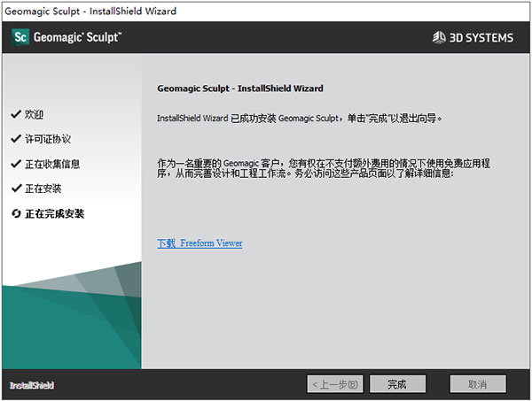Select the 许可证协议 step label
Image resolution: width=532 pixels, height=401 pixels.
48,140
